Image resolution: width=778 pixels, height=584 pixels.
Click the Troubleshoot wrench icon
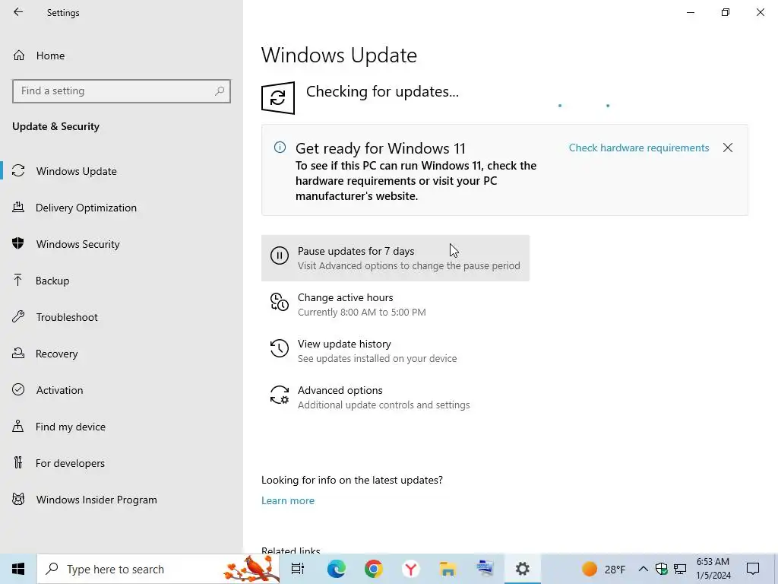[18, 317]
